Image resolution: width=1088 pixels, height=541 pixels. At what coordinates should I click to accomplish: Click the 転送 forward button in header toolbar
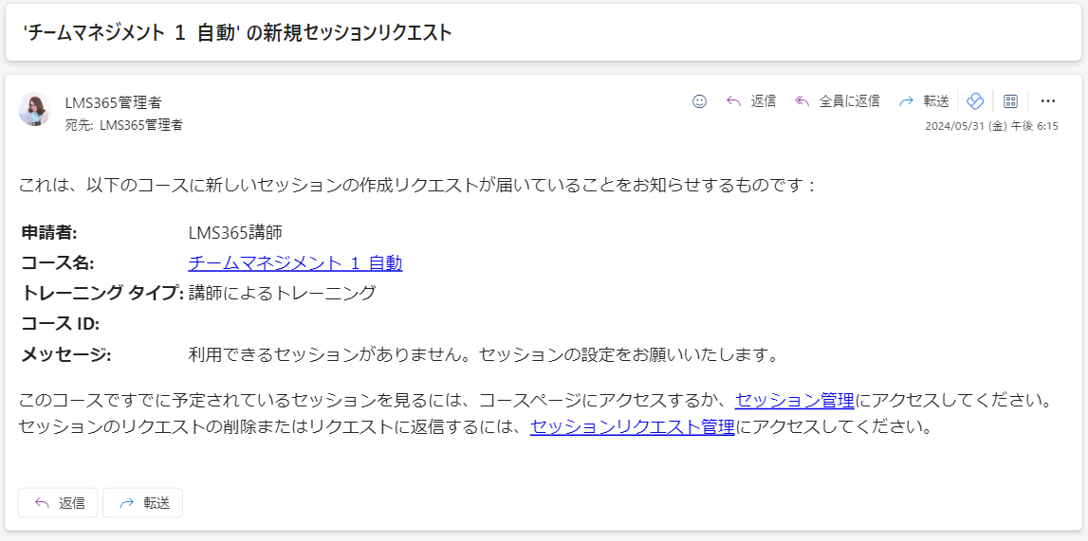coord(924,101)
